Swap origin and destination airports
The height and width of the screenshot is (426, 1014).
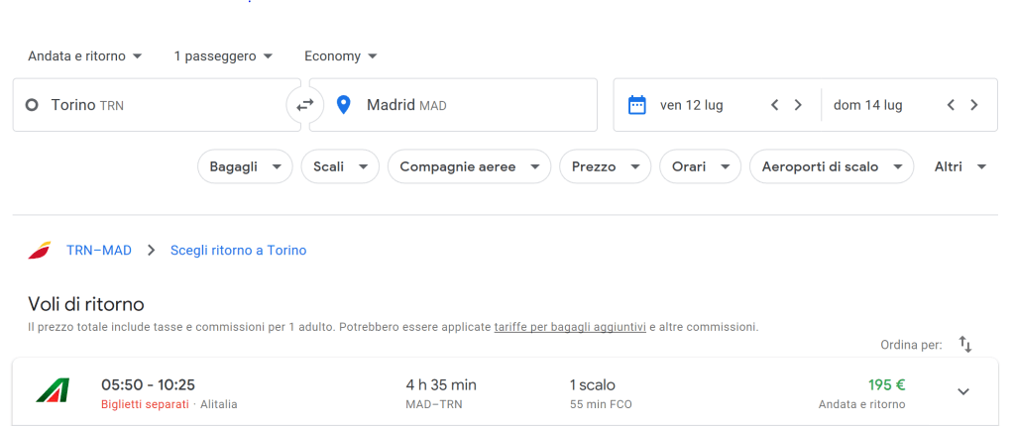pyautogui.click(x=304, y=105)
